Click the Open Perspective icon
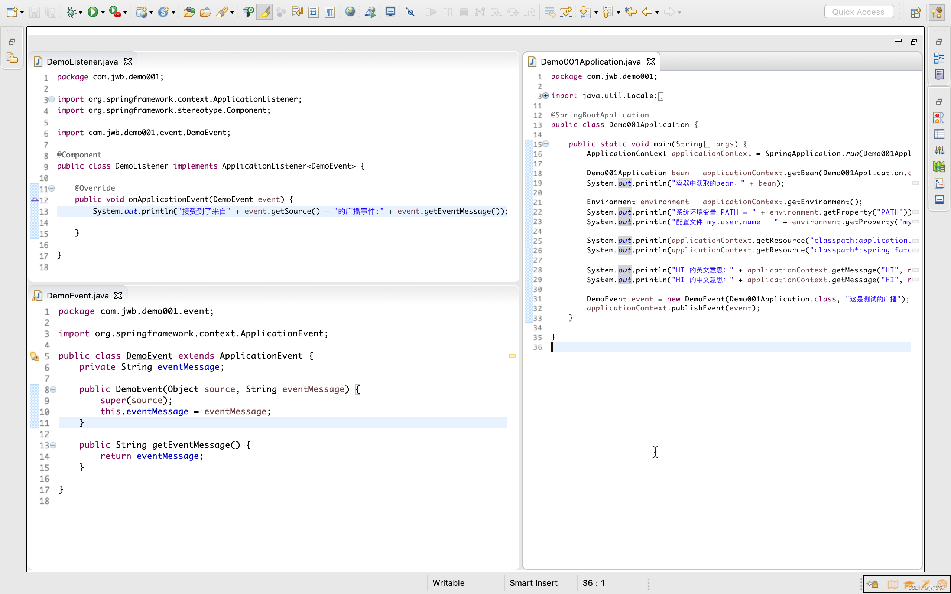Viewport: 951px width, 594px height. tap(916, 12)
